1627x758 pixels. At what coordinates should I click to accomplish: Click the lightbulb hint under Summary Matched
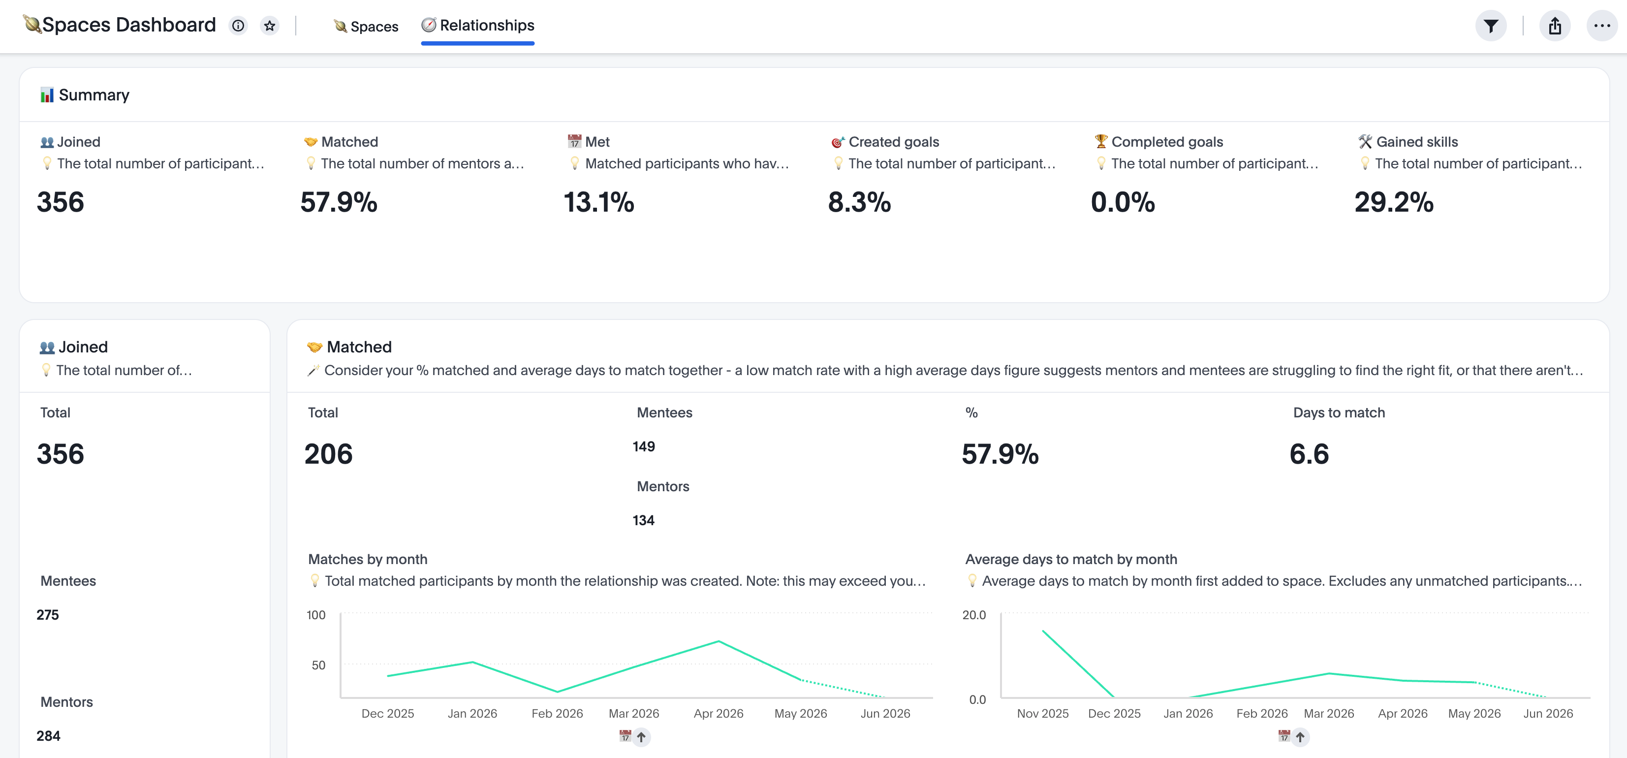coord(311,163)
